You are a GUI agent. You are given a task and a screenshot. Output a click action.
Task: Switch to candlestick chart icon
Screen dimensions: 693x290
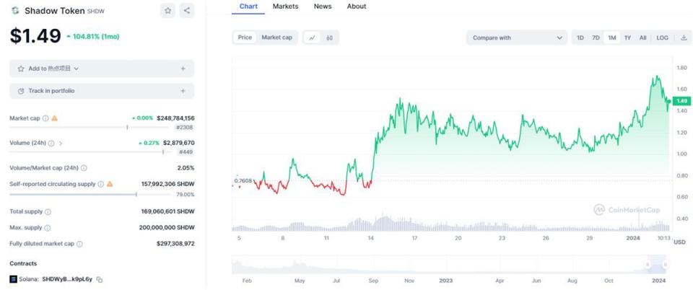330,38
